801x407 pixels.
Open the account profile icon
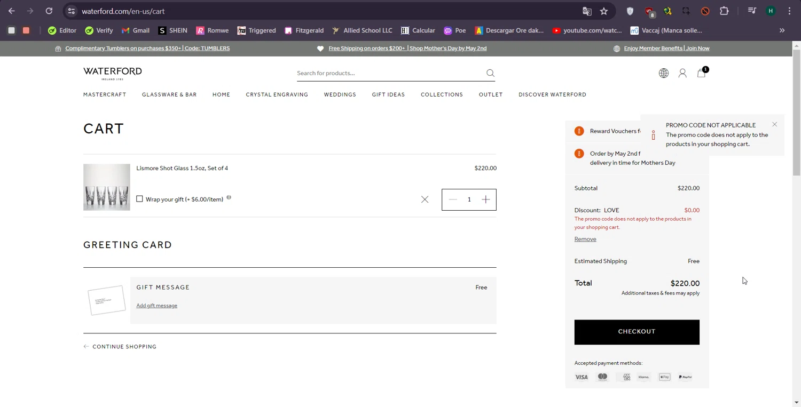tap(682, 74)
